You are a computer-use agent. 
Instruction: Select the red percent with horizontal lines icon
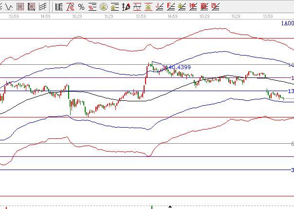pyautogui.click(x=92, y=7)
